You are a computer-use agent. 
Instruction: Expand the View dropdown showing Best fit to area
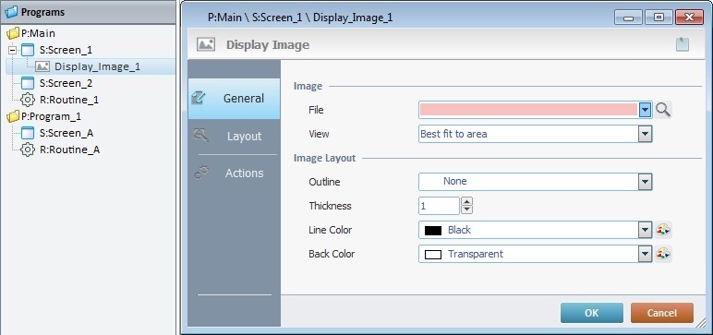click(645, 134)
